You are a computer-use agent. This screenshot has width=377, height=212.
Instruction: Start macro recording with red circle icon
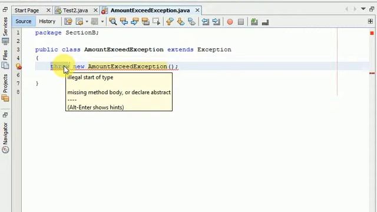230,22
